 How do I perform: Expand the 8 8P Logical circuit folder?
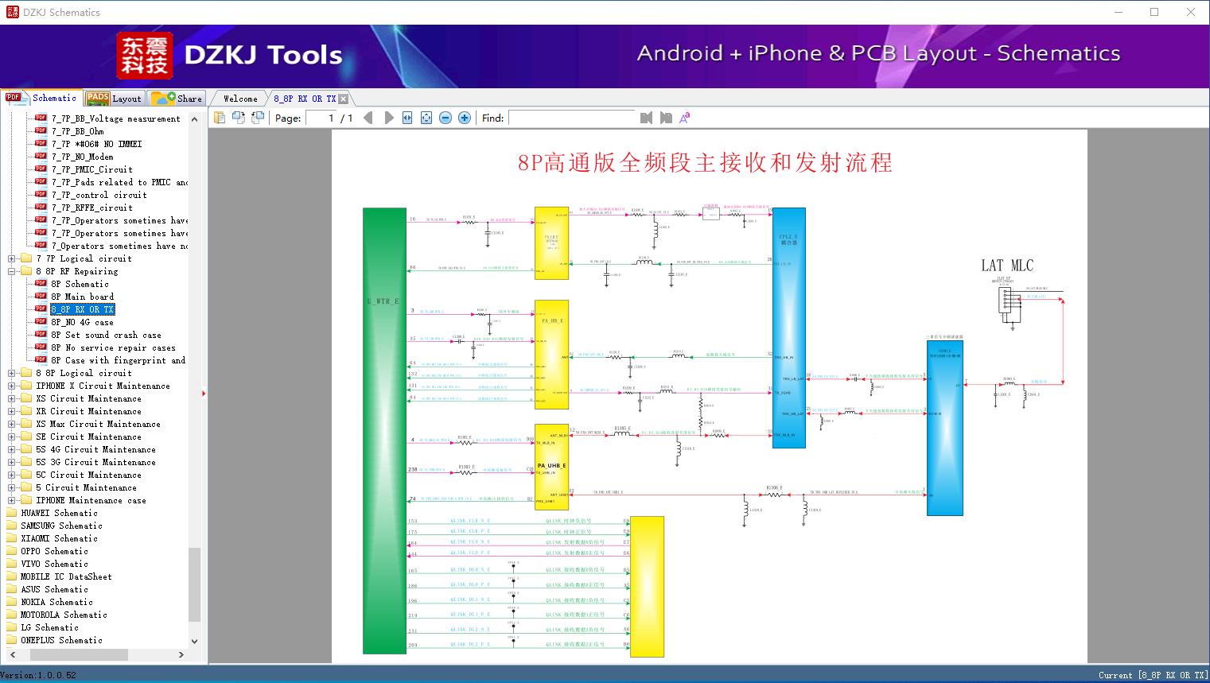tap(12, 373)
